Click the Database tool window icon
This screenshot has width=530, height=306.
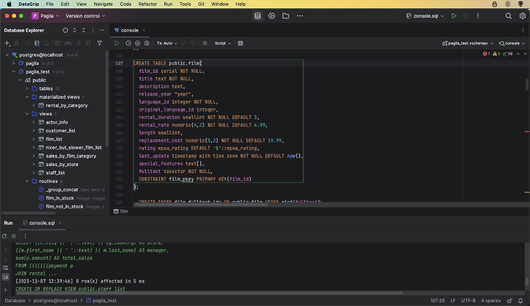coord(257,16)
